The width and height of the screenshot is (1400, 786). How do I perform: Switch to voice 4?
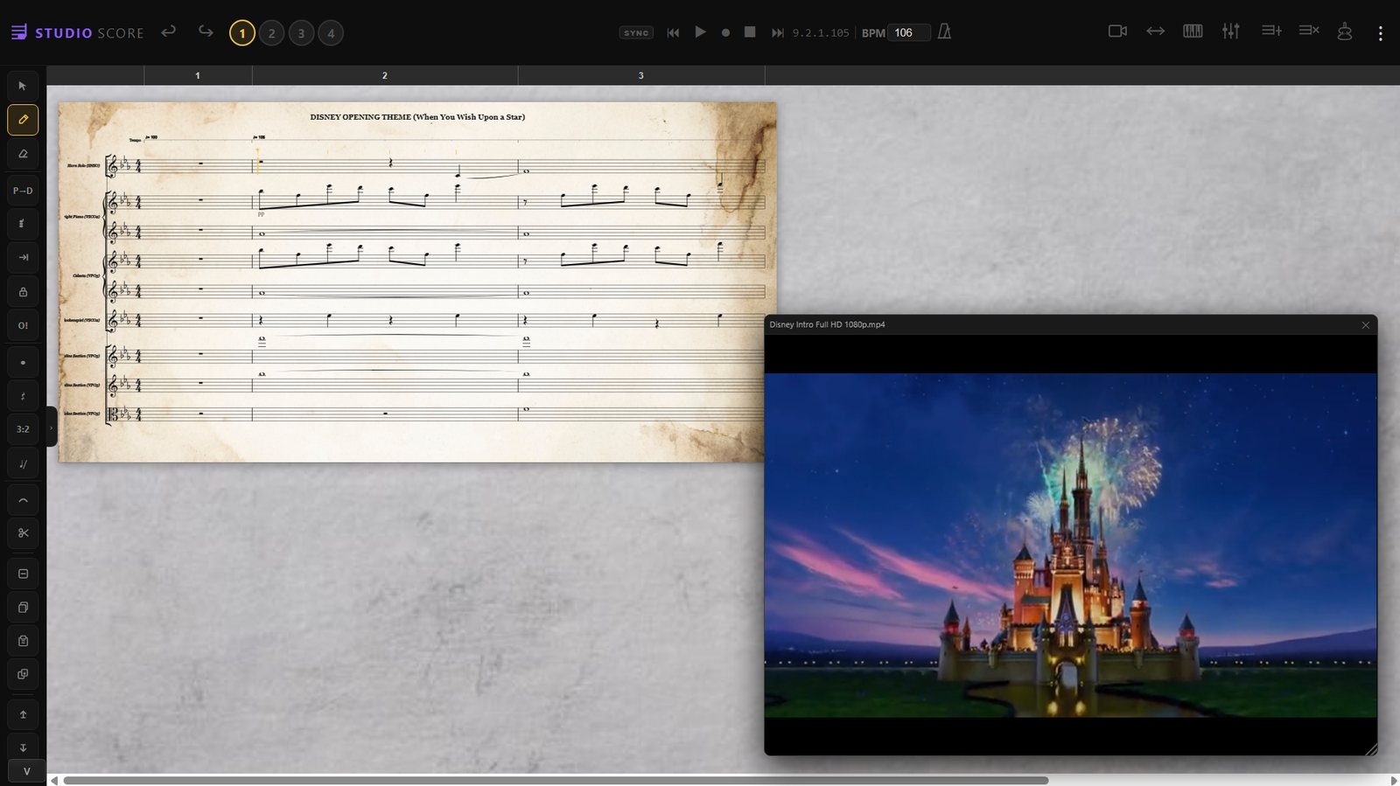331,33
